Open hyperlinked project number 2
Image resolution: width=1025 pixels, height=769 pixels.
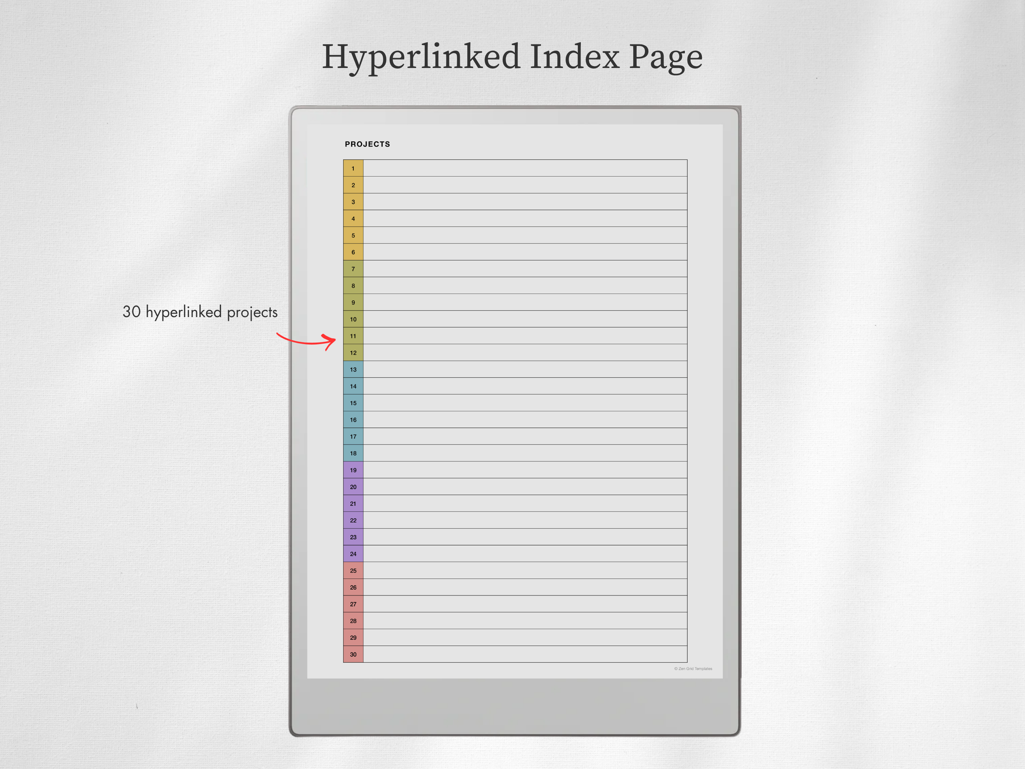tap(353, 185)
